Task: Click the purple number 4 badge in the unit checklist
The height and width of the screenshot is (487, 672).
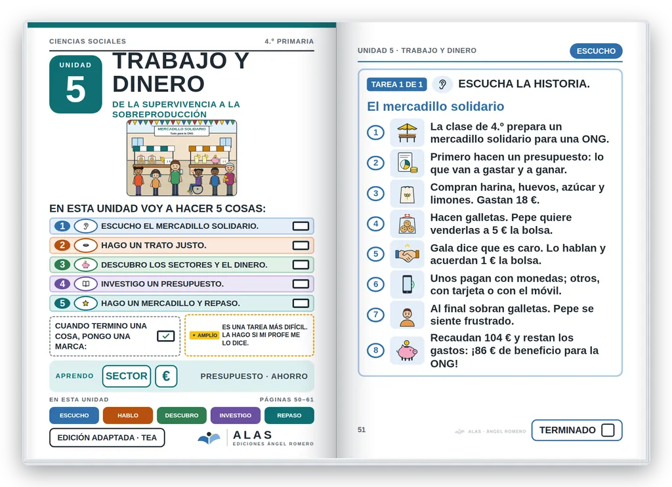Action: click(62, 284)
